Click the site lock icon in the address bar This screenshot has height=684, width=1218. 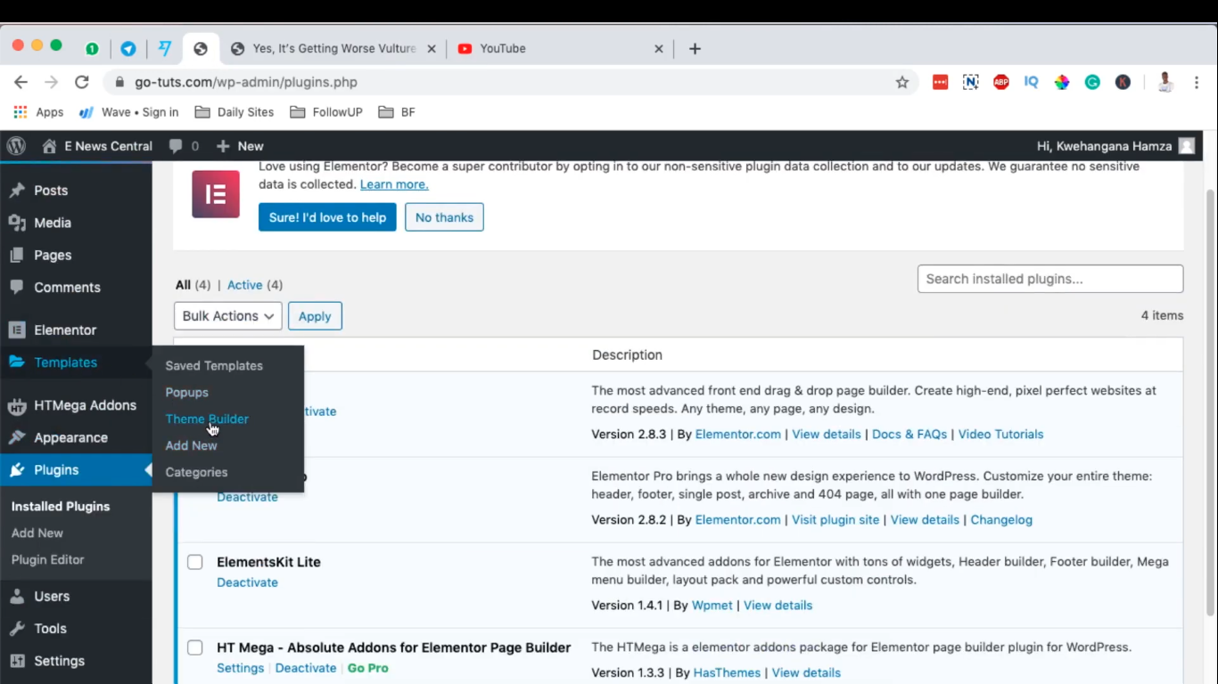[119, 82]
